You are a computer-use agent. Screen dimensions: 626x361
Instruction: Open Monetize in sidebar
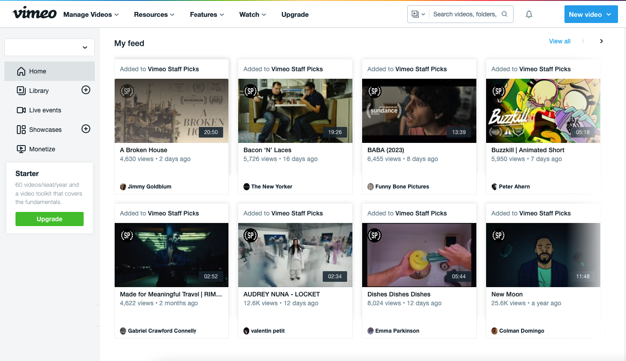coord(42,149)
